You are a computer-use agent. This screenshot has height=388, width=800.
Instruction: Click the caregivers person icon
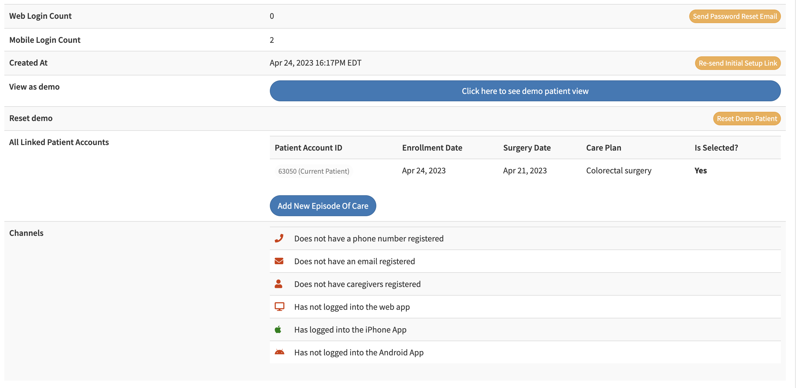tap(278, 284)
